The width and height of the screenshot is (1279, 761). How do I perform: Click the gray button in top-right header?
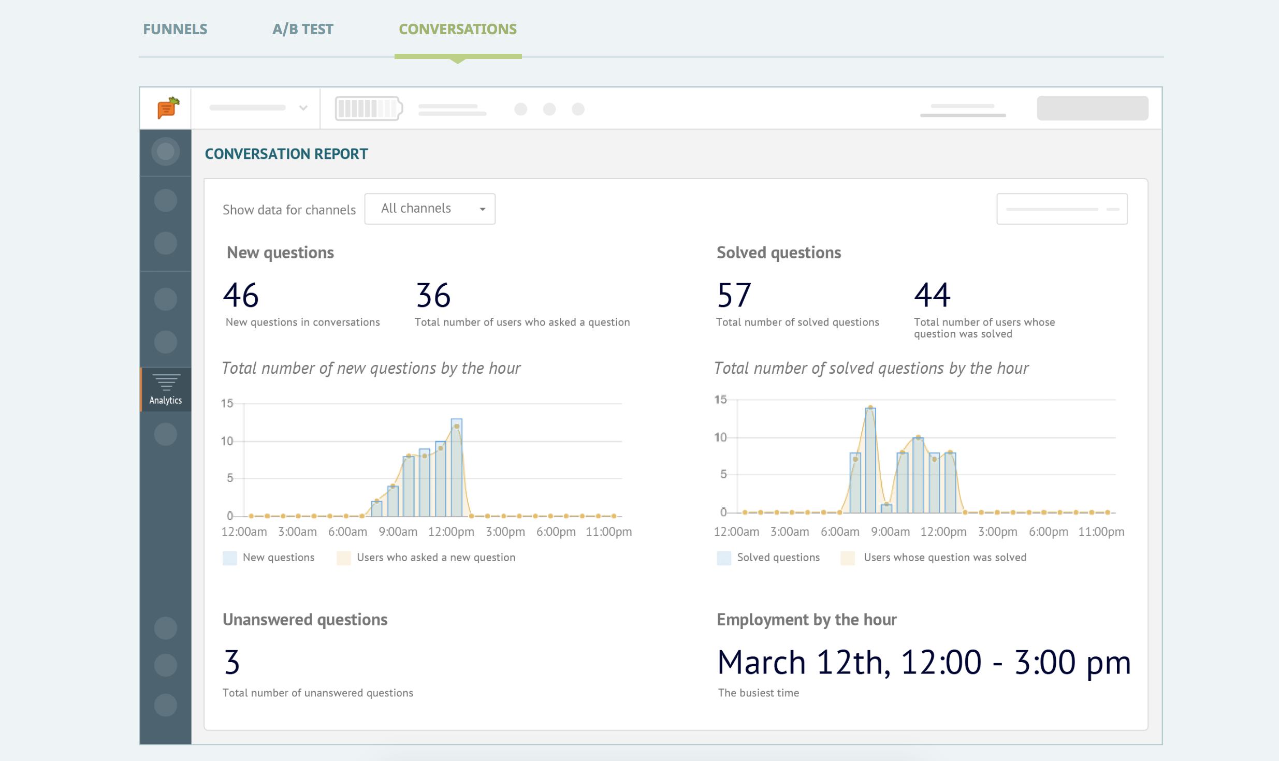click(x=1093, y=108)
